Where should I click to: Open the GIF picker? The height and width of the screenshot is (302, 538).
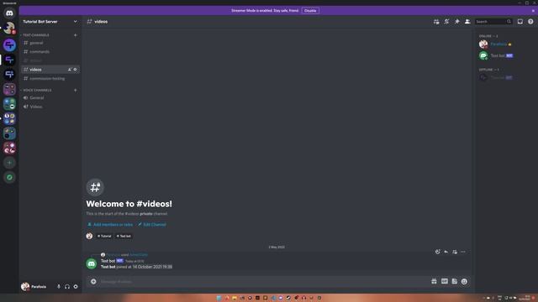445,282
